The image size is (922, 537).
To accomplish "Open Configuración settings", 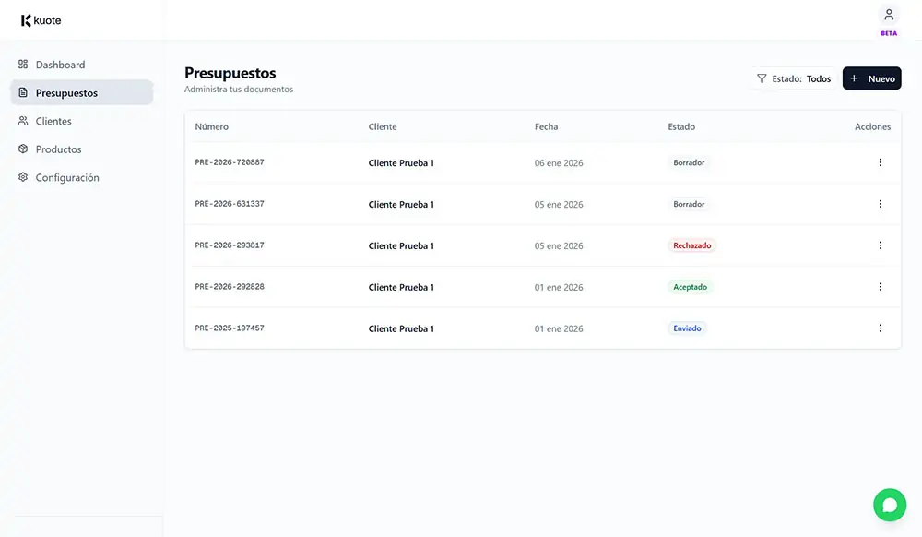I will [65, 177].
